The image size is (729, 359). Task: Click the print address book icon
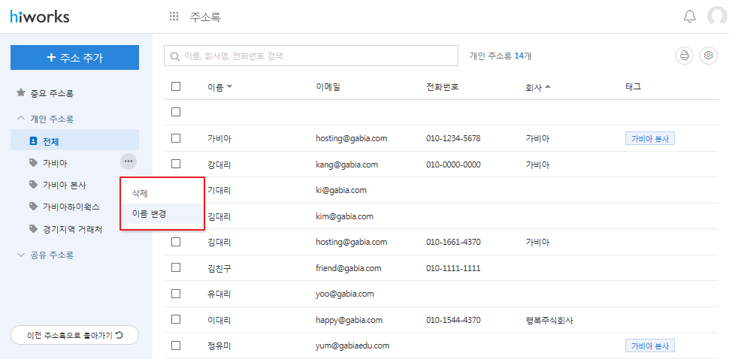pyautogui.click(x=684, y=56)
